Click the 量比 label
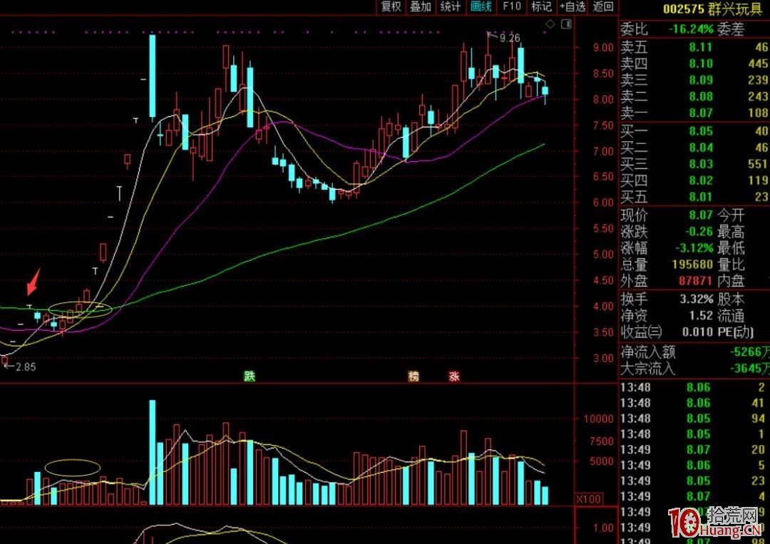This screenshot has width=770, height=544. tap(731, 264)
